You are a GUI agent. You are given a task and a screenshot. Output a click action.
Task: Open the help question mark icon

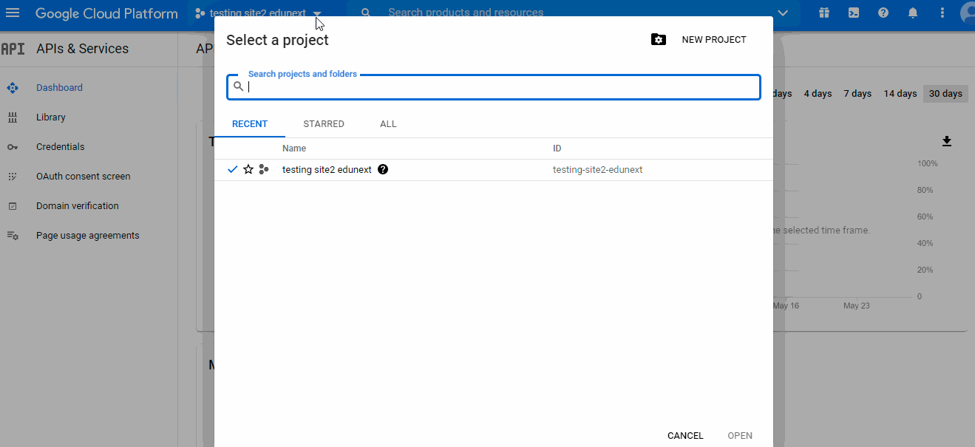[x=883, y=13]
